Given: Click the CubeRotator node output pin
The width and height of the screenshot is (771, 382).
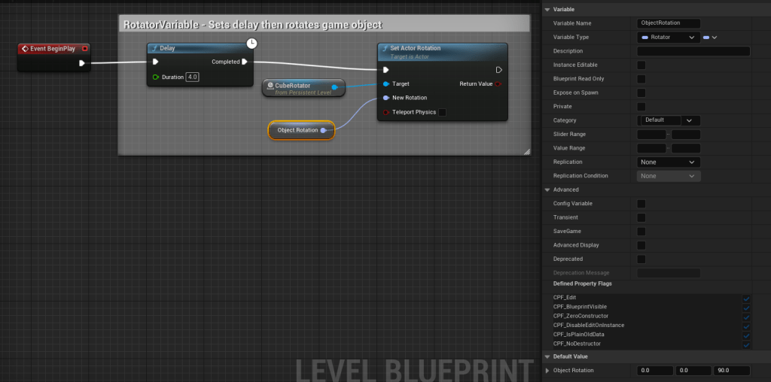Looking at the screenshot, I should [334, 87].
